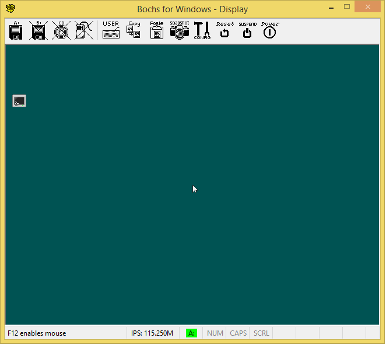Toggle the CD-ROM drive icon
Screen dimensions: 386x345
[61, 31]
